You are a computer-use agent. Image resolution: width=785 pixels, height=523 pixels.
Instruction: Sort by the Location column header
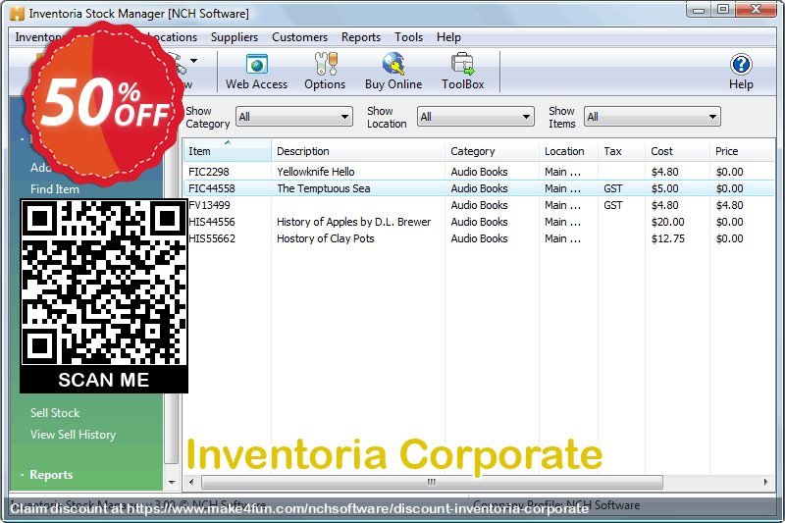568,151
